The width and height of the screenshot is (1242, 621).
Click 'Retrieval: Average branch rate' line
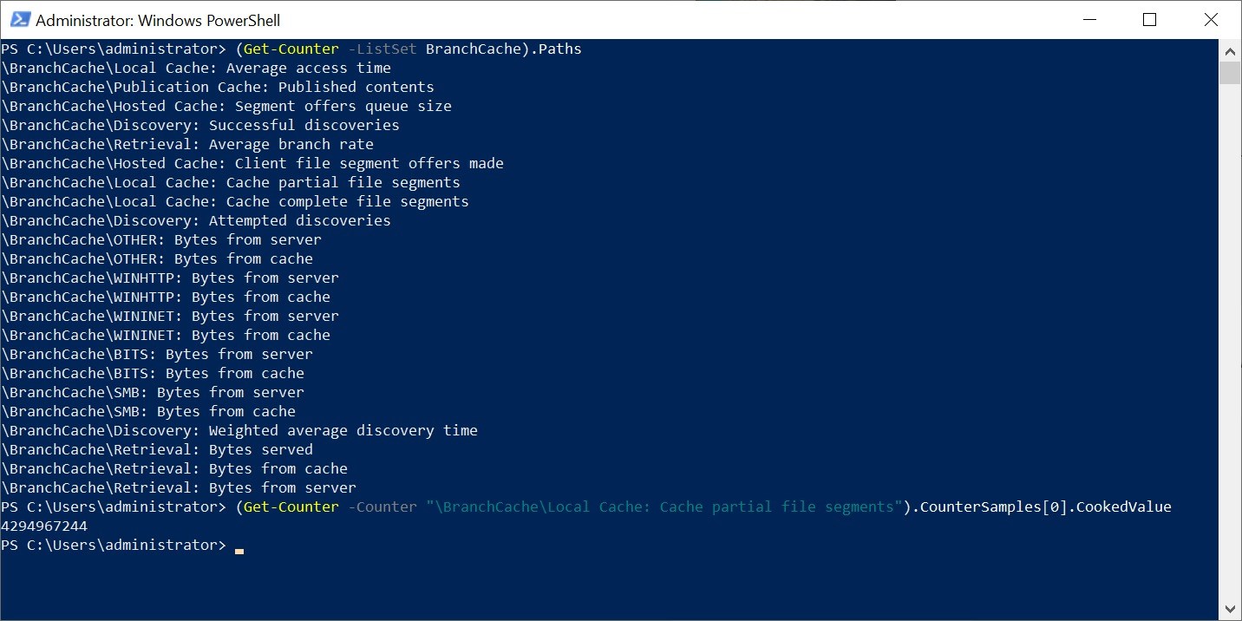(187, 144)
